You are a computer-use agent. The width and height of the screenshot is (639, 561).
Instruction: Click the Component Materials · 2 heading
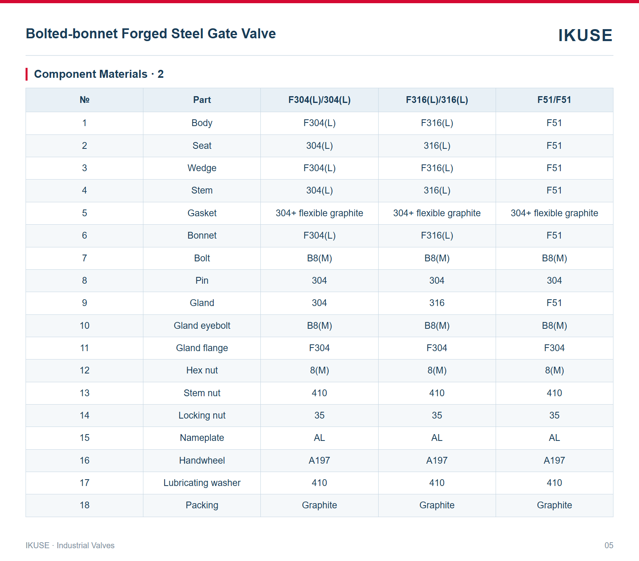99,74
